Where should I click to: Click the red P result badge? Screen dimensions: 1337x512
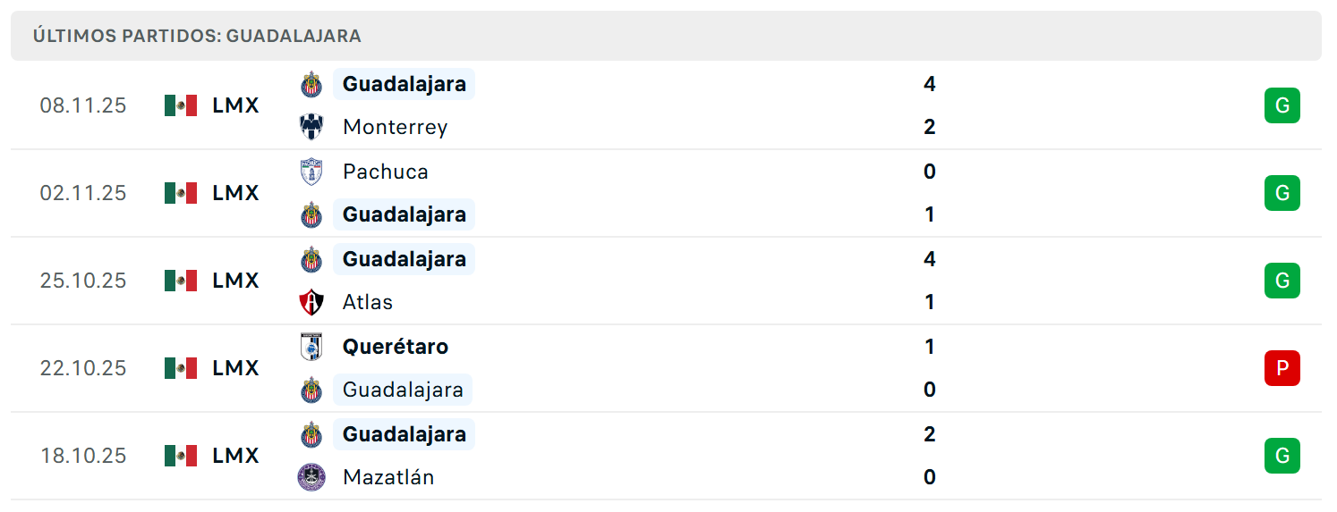pos(1282,368)
